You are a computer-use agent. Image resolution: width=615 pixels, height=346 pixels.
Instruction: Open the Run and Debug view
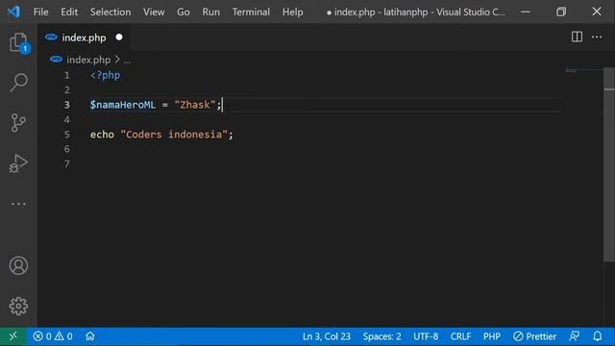(x=18, y=163)
